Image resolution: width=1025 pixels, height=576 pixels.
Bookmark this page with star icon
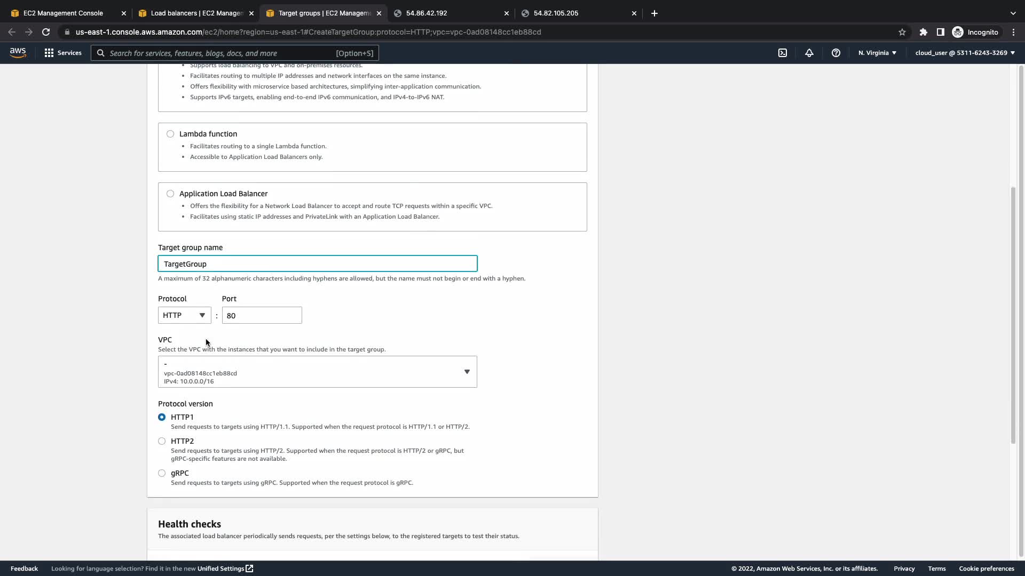(902, 32)
